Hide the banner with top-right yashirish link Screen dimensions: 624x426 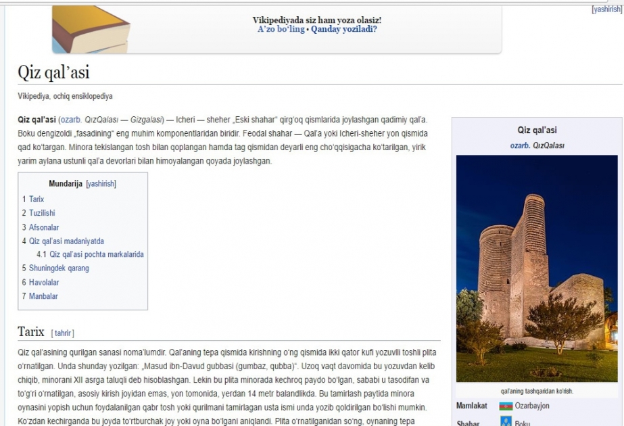(x=607, y=9)
